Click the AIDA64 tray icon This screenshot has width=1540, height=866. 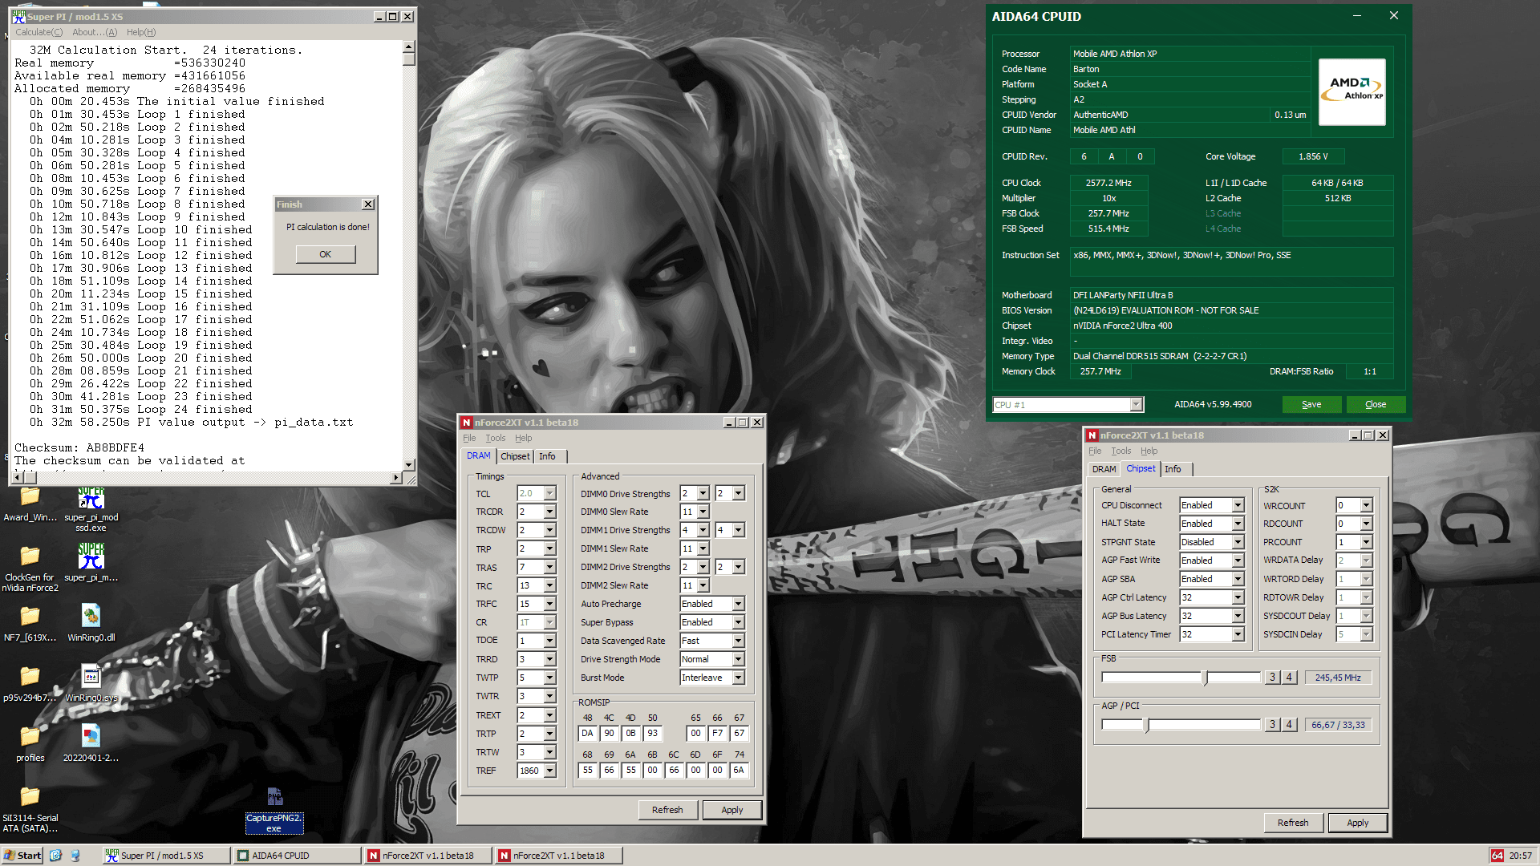click(1497, 856)
